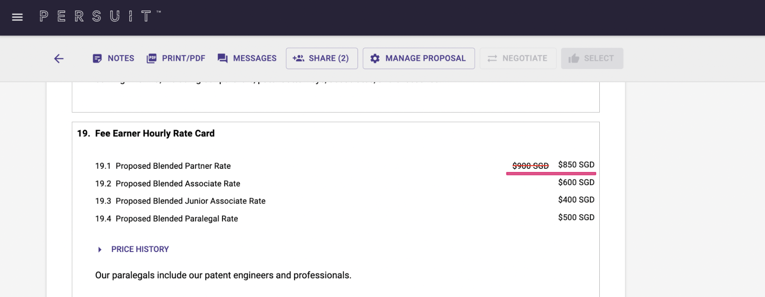
Task: Click the $400 SGD value
Action: click(x=576, y=200)
